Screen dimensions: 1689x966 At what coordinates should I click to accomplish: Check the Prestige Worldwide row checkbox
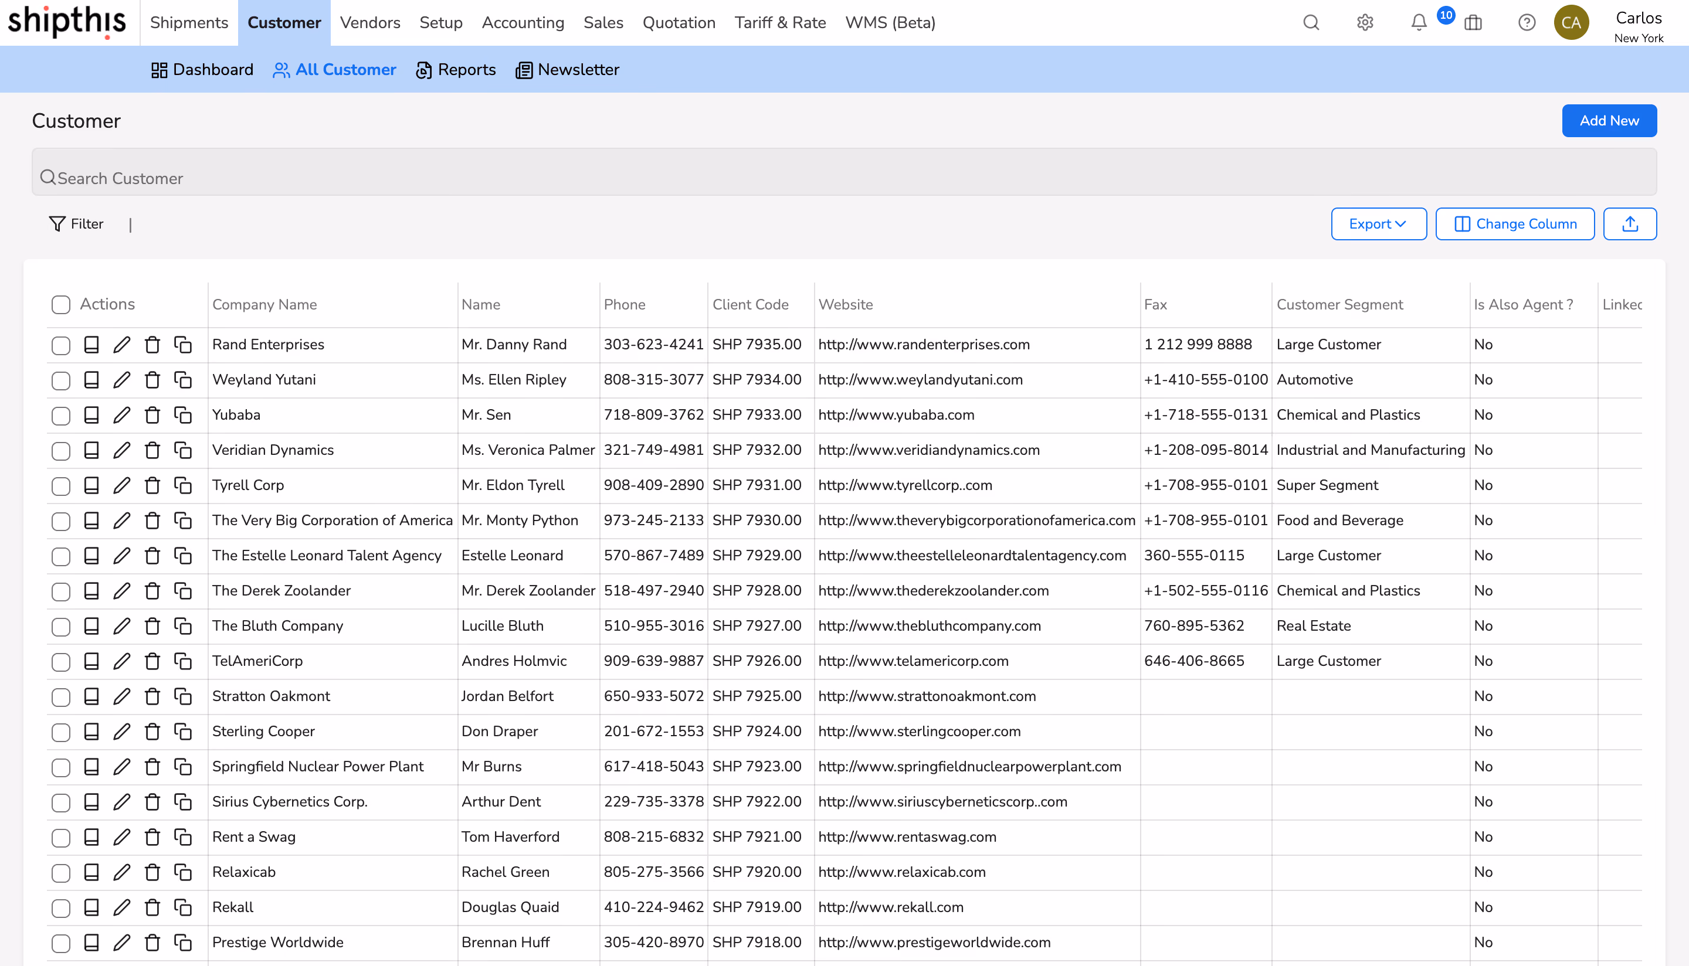click(61, 943)
